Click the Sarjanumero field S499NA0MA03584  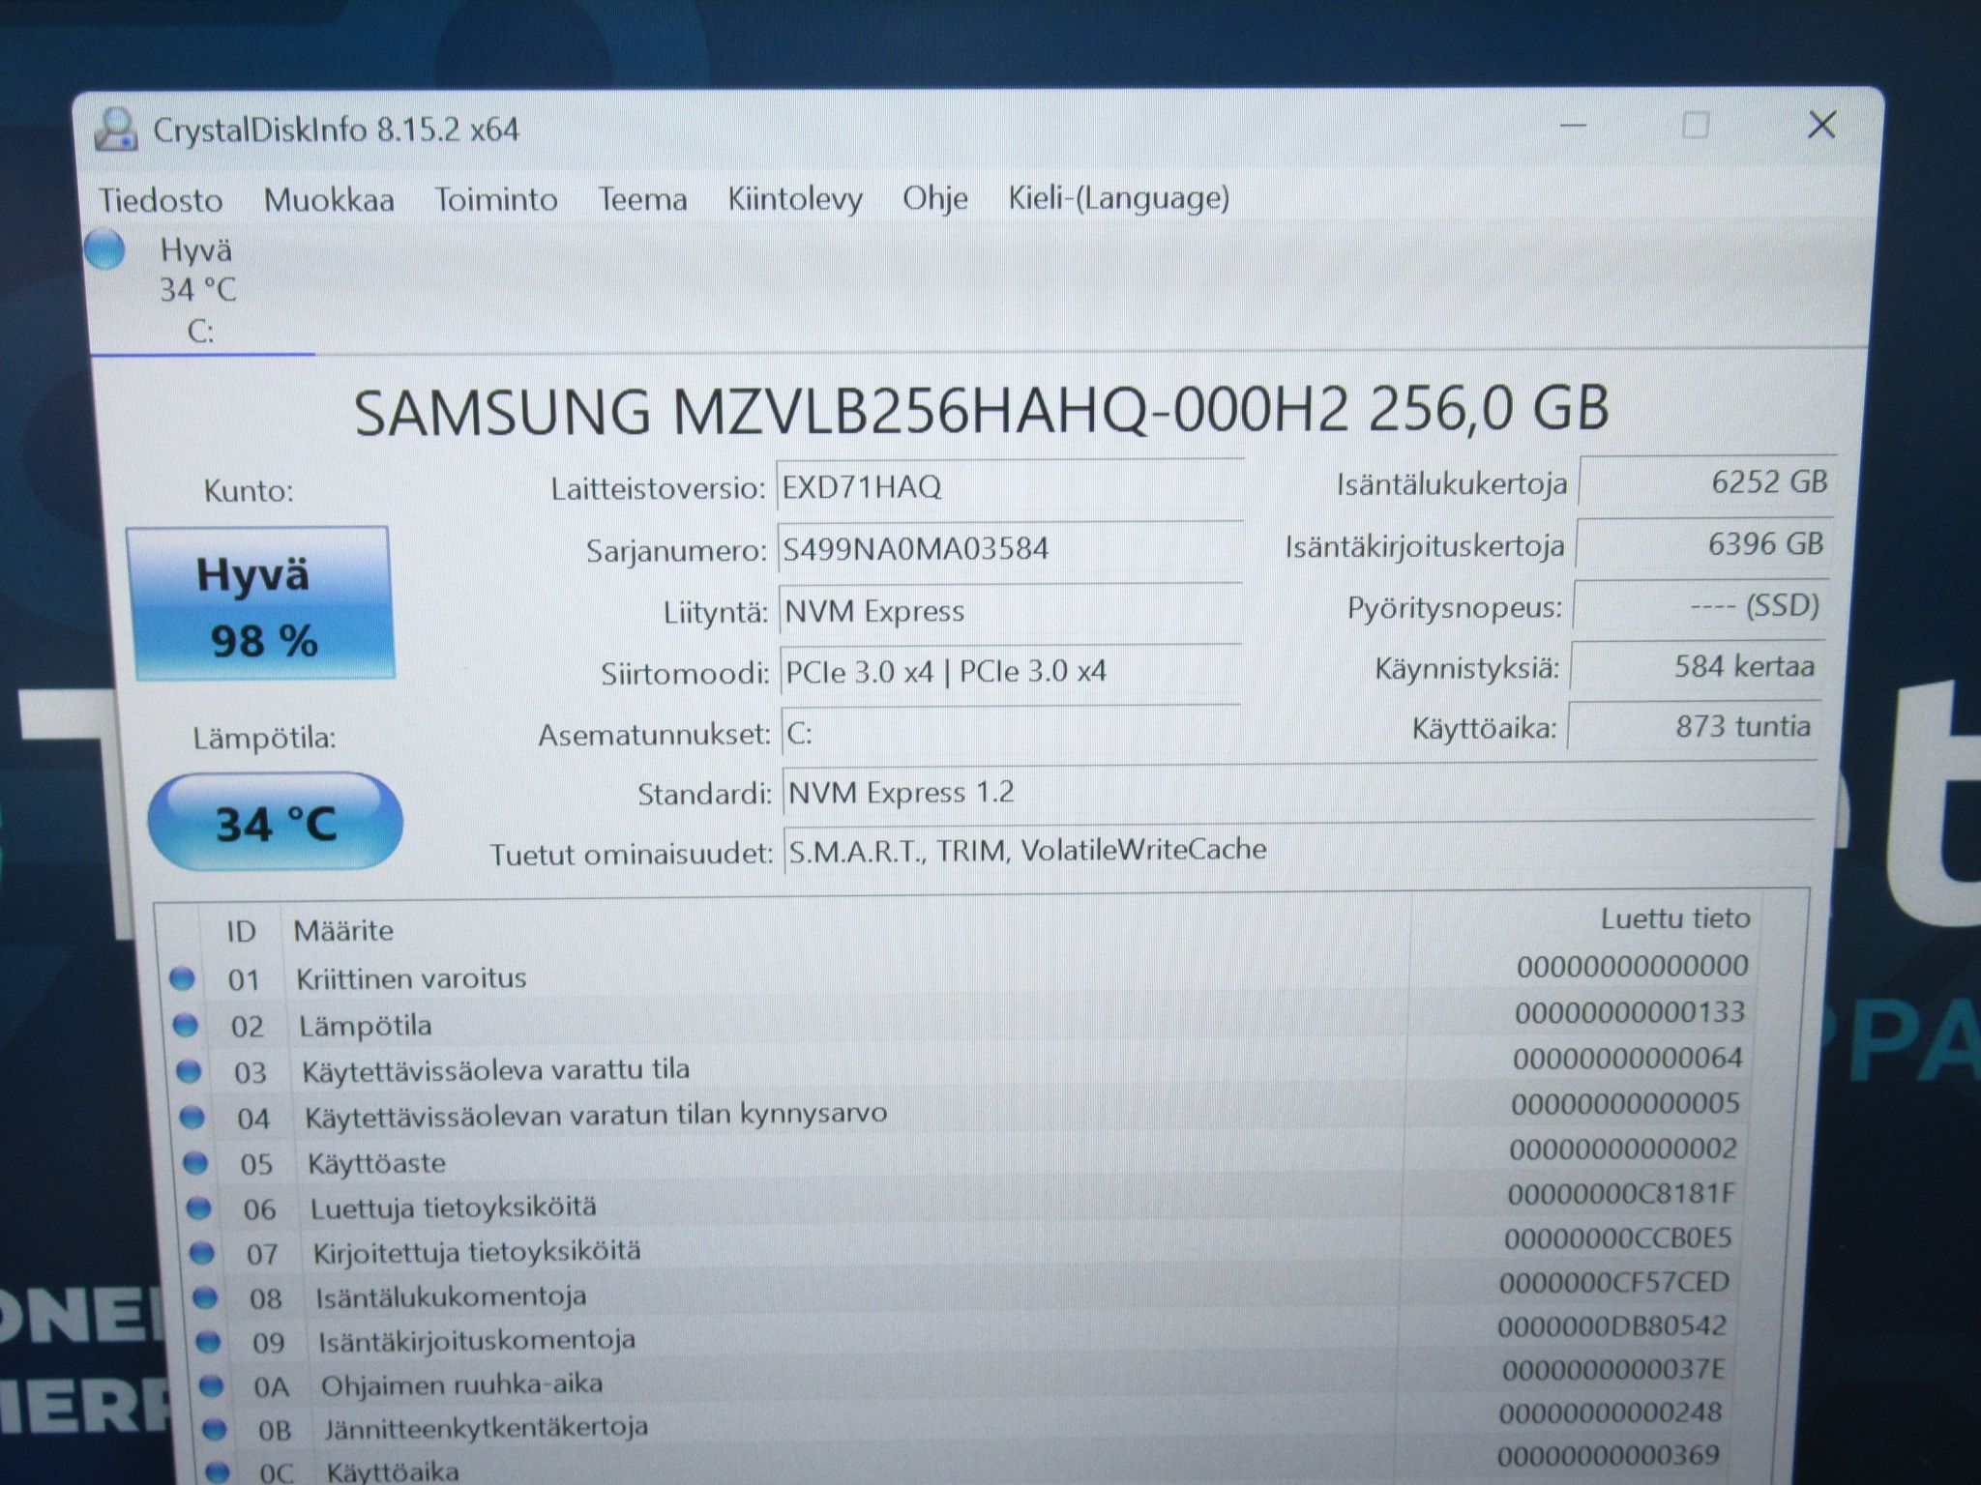click(1010, 549)
